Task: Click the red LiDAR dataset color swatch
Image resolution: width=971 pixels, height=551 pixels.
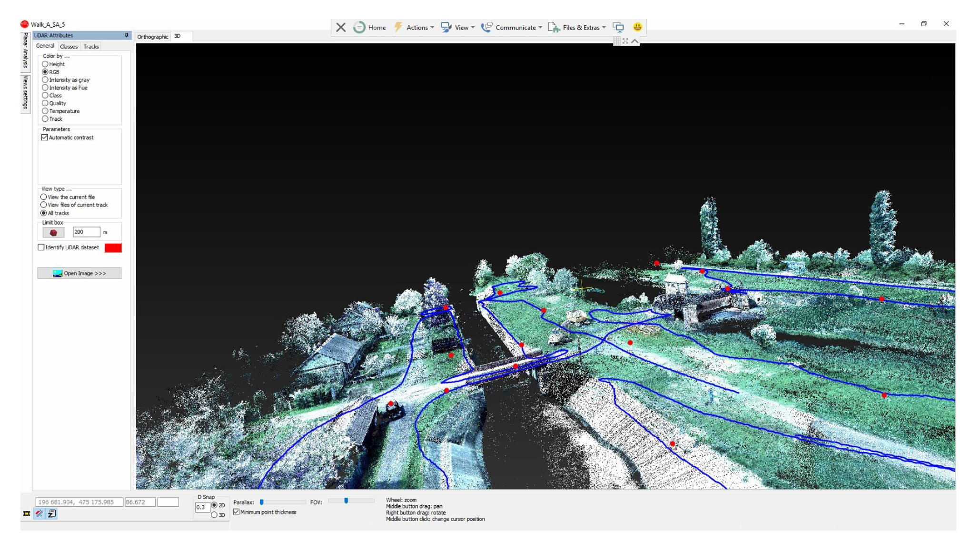Action: click(x=113, y=247)
